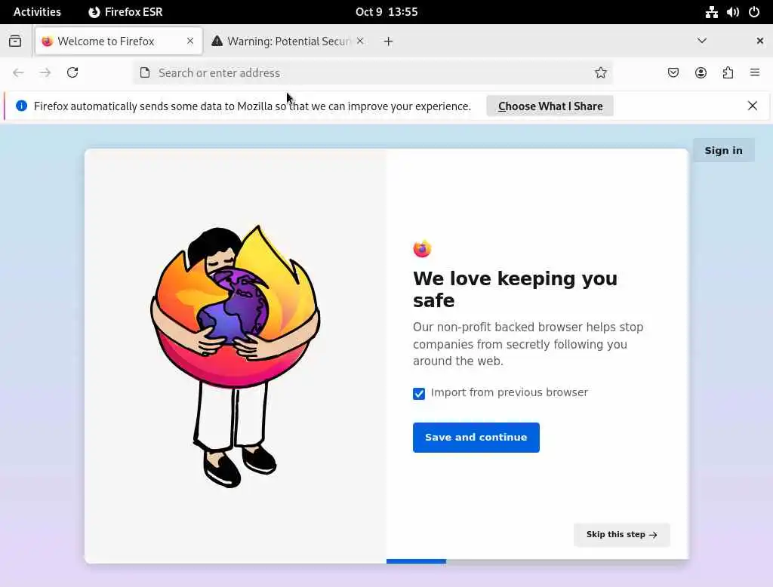773x587 pixels.
Task: Click the Firefox hugging illustration
Action: (x=236, y=356)
